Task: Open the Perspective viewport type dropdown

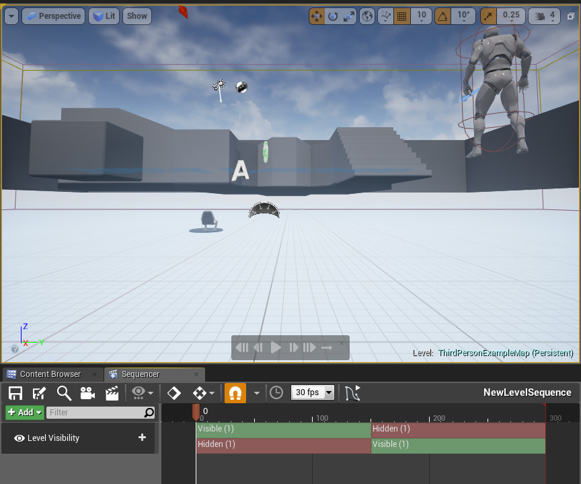Action: click(x=53, y=15)
